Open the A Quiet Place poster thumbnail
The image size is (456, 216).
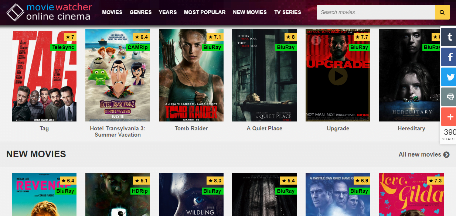click(264, 75)
